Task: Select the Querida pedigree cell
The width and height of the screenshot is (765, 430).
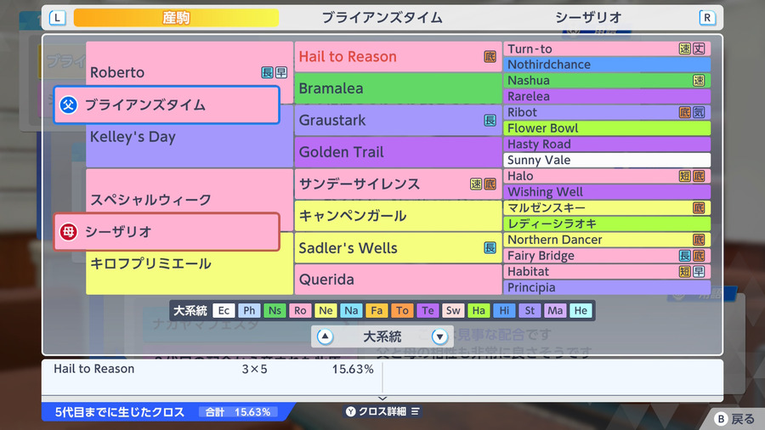Action: (x=398, y=280)
